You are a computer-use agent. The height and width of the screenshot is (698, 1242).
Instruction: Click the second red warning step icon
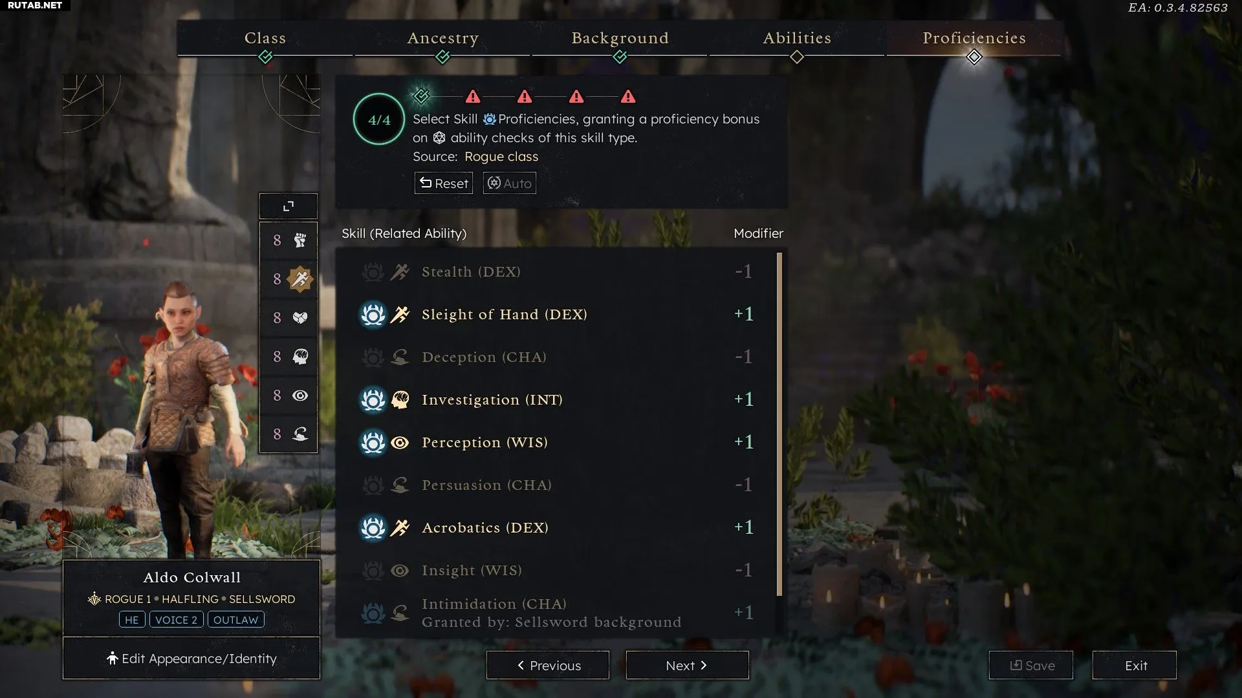525,97
